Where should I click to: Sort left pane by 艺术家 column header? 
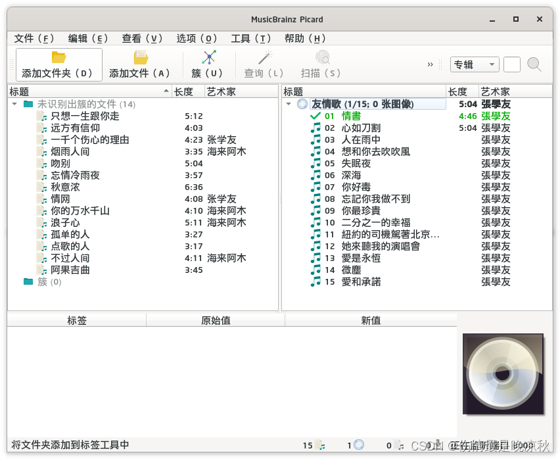241,91
